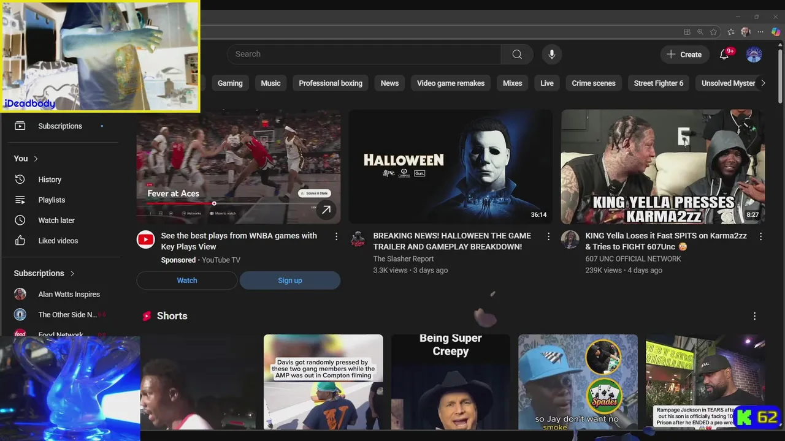Click the search magnifier button
Screen dimensions: 785x441
tap(517, 54)
